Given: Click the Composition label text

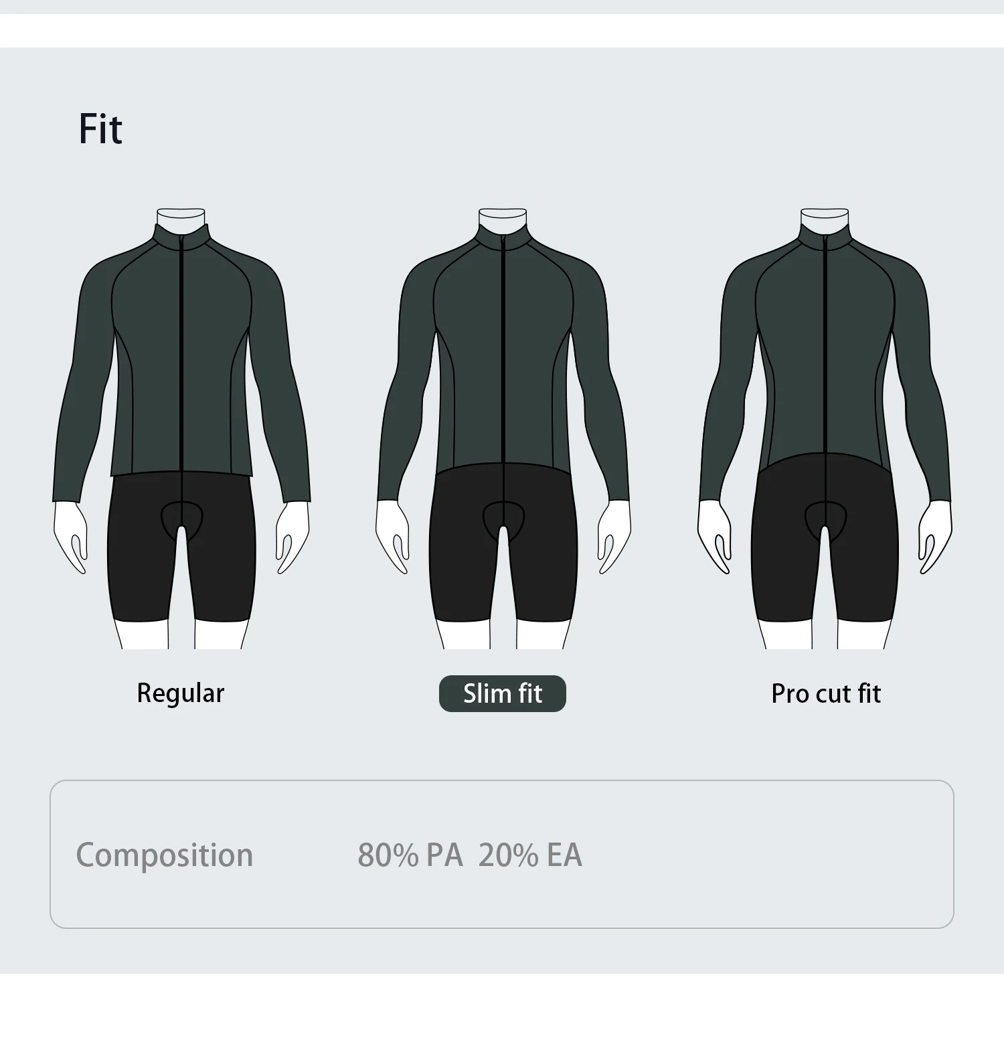Looking at the screenshot, I should click(x=165, y=855).
